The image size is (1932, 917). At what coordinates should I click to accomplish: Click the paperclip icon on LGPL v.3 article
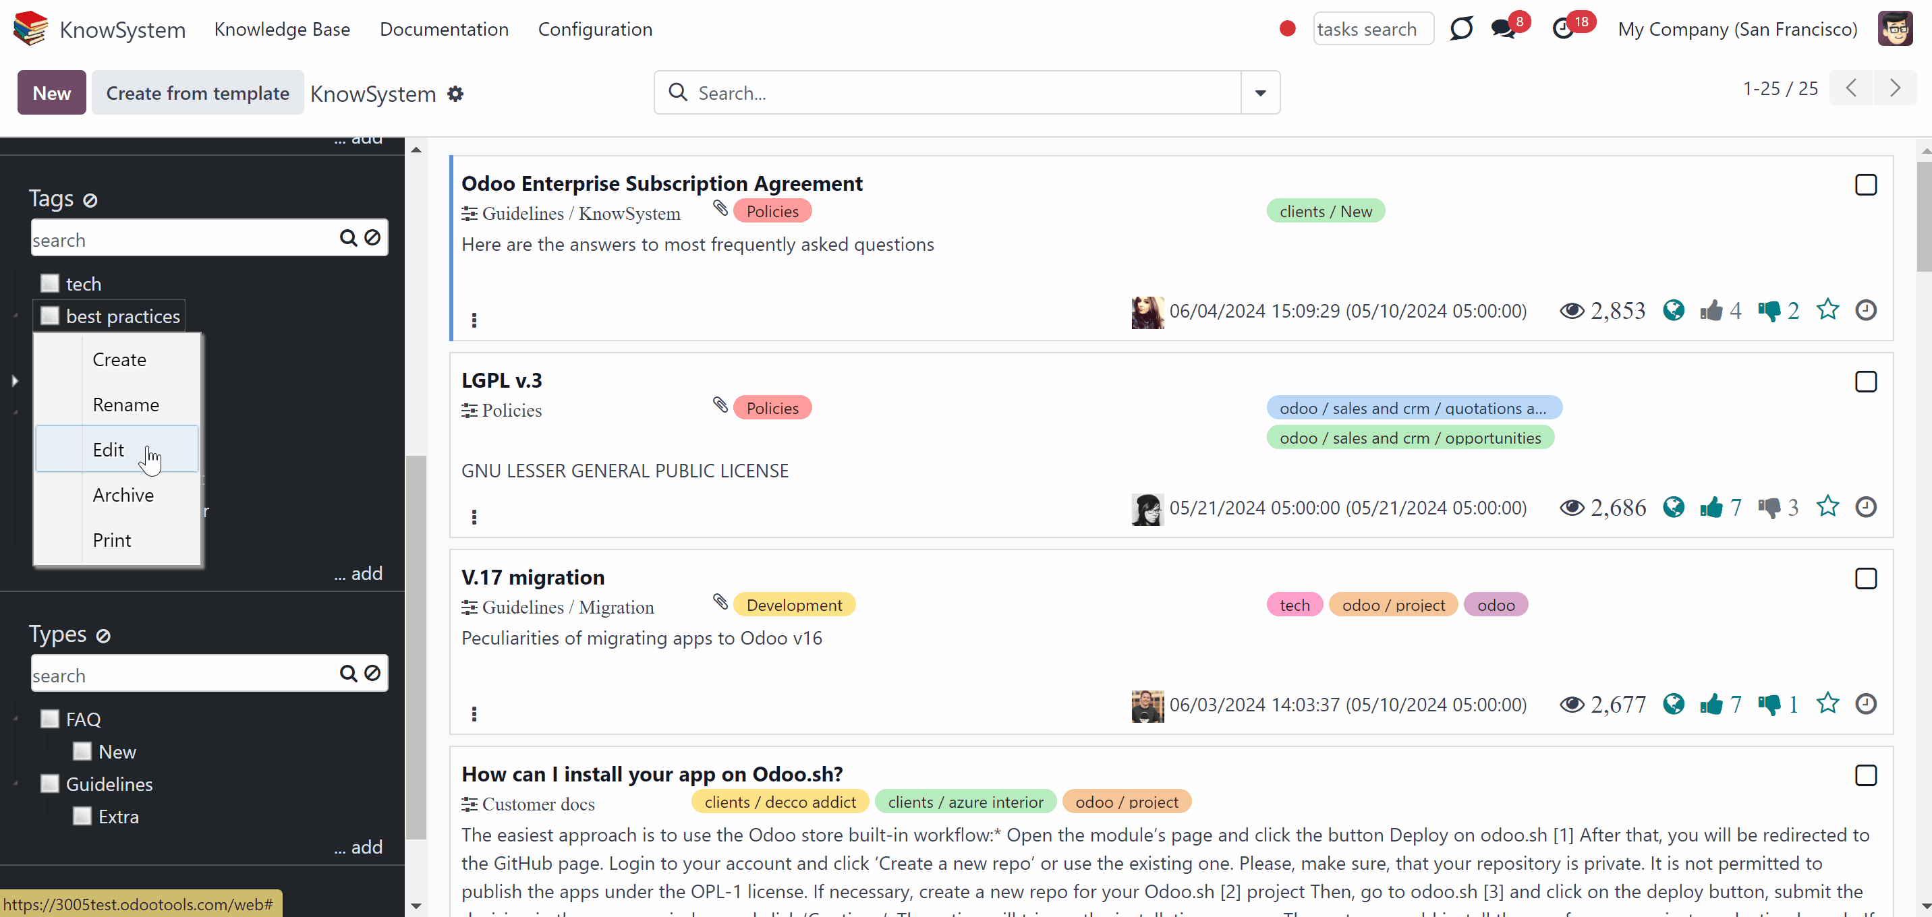point(720,406)
